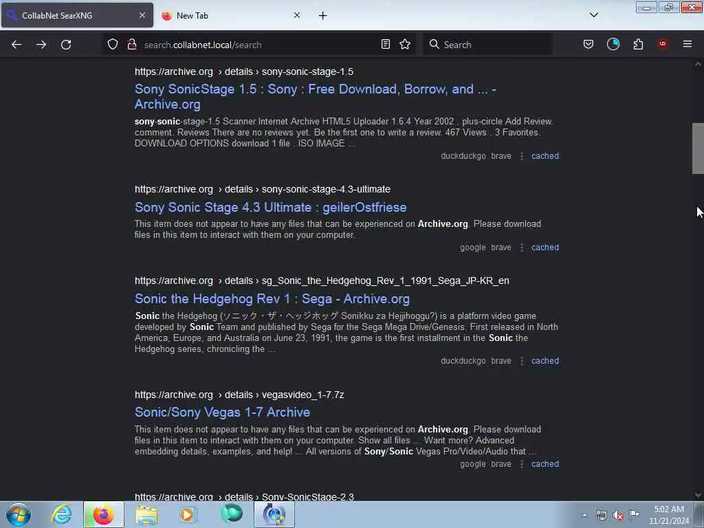The height and width of the screenshot is (528, 704).
Task: Open muted volume tray icon
Action: tap(618, 516)
